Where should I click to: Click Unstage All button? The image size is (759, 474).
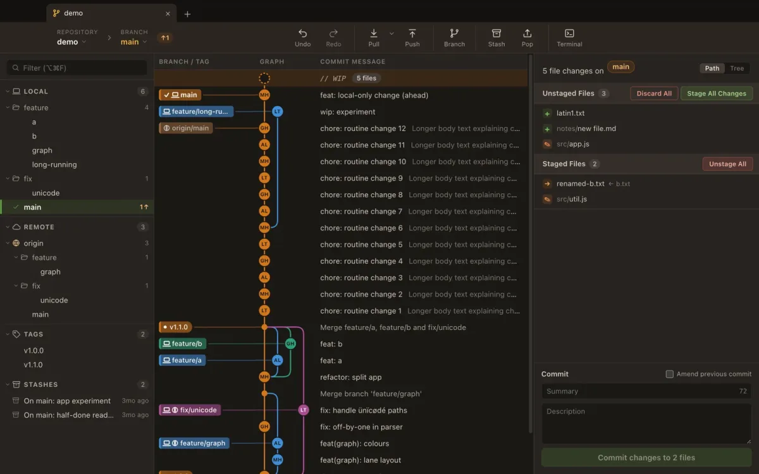(x=727, y=164)
